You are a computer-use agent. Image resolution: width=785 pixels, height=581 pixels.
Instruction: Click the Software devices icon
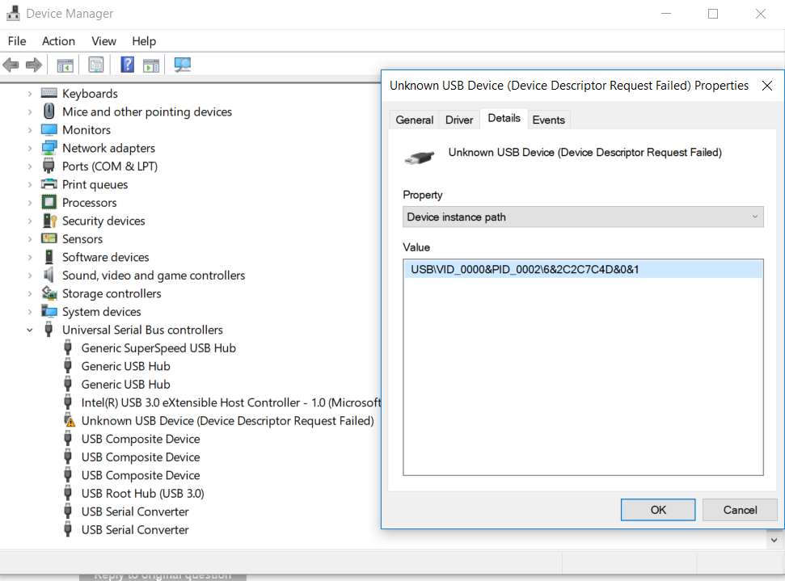(x=49, y=257)
